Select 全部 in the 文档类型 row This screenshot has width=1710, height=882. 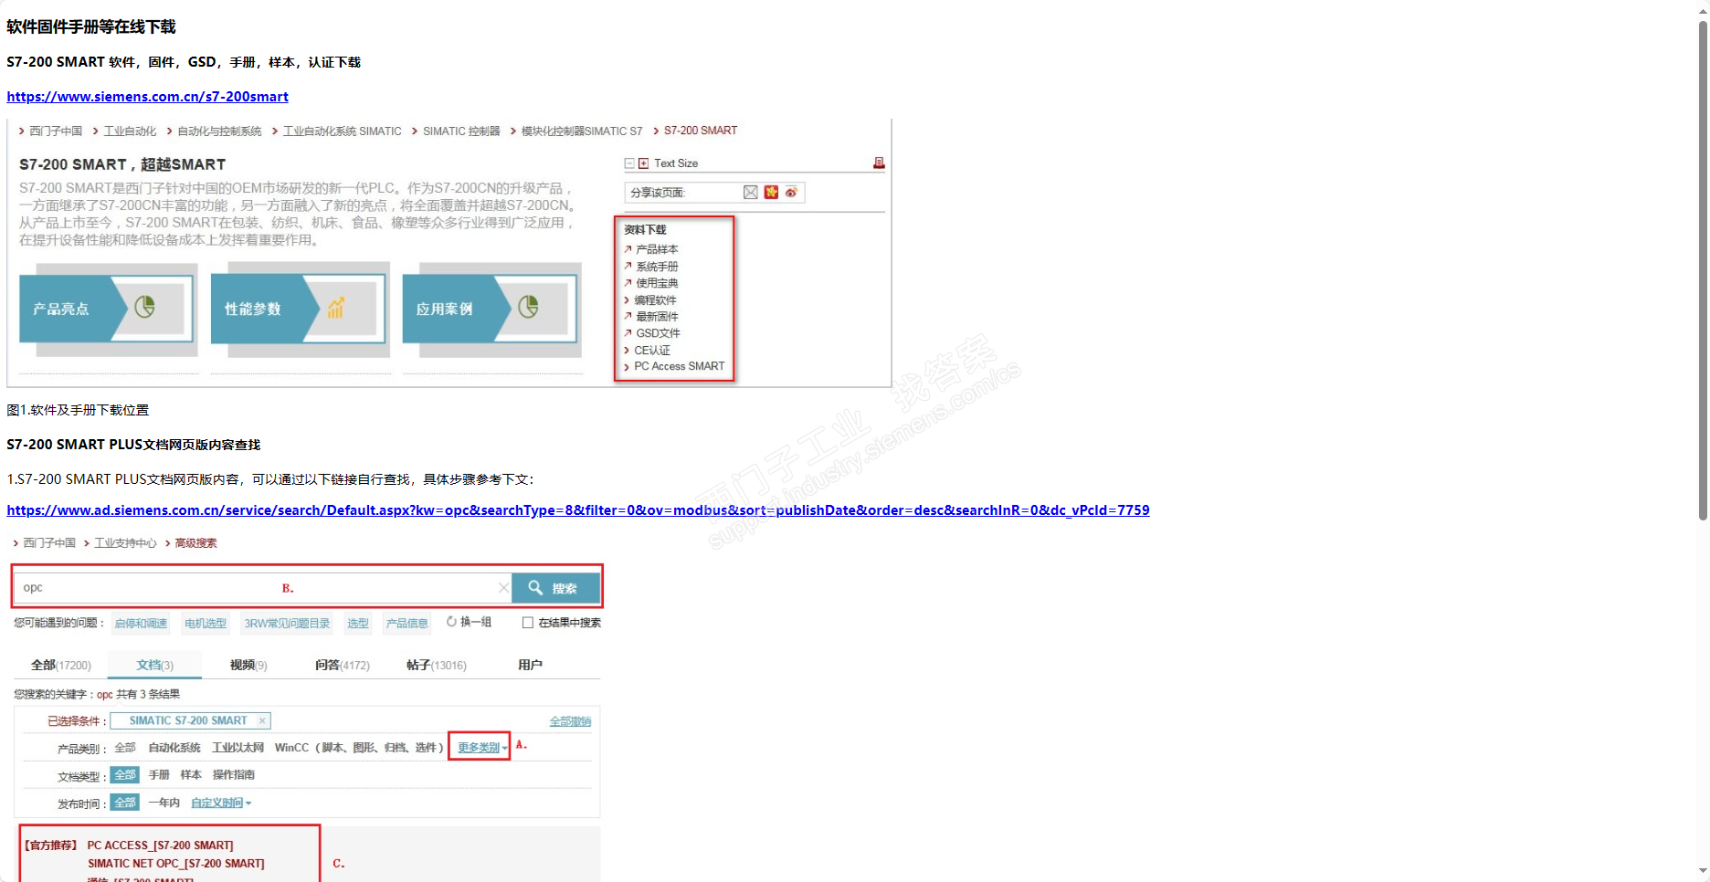click(125, 775)
